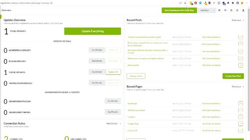Open the gear settings icon in the header
Viewport: 250px width, 140px height.
pos(219,10)
